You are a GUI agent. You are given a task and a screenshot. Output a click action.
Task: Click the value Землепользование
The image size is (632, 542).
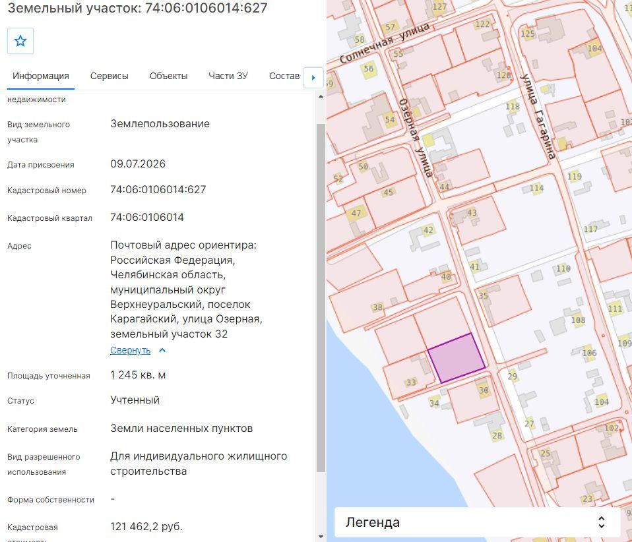[x=160, y=124]
